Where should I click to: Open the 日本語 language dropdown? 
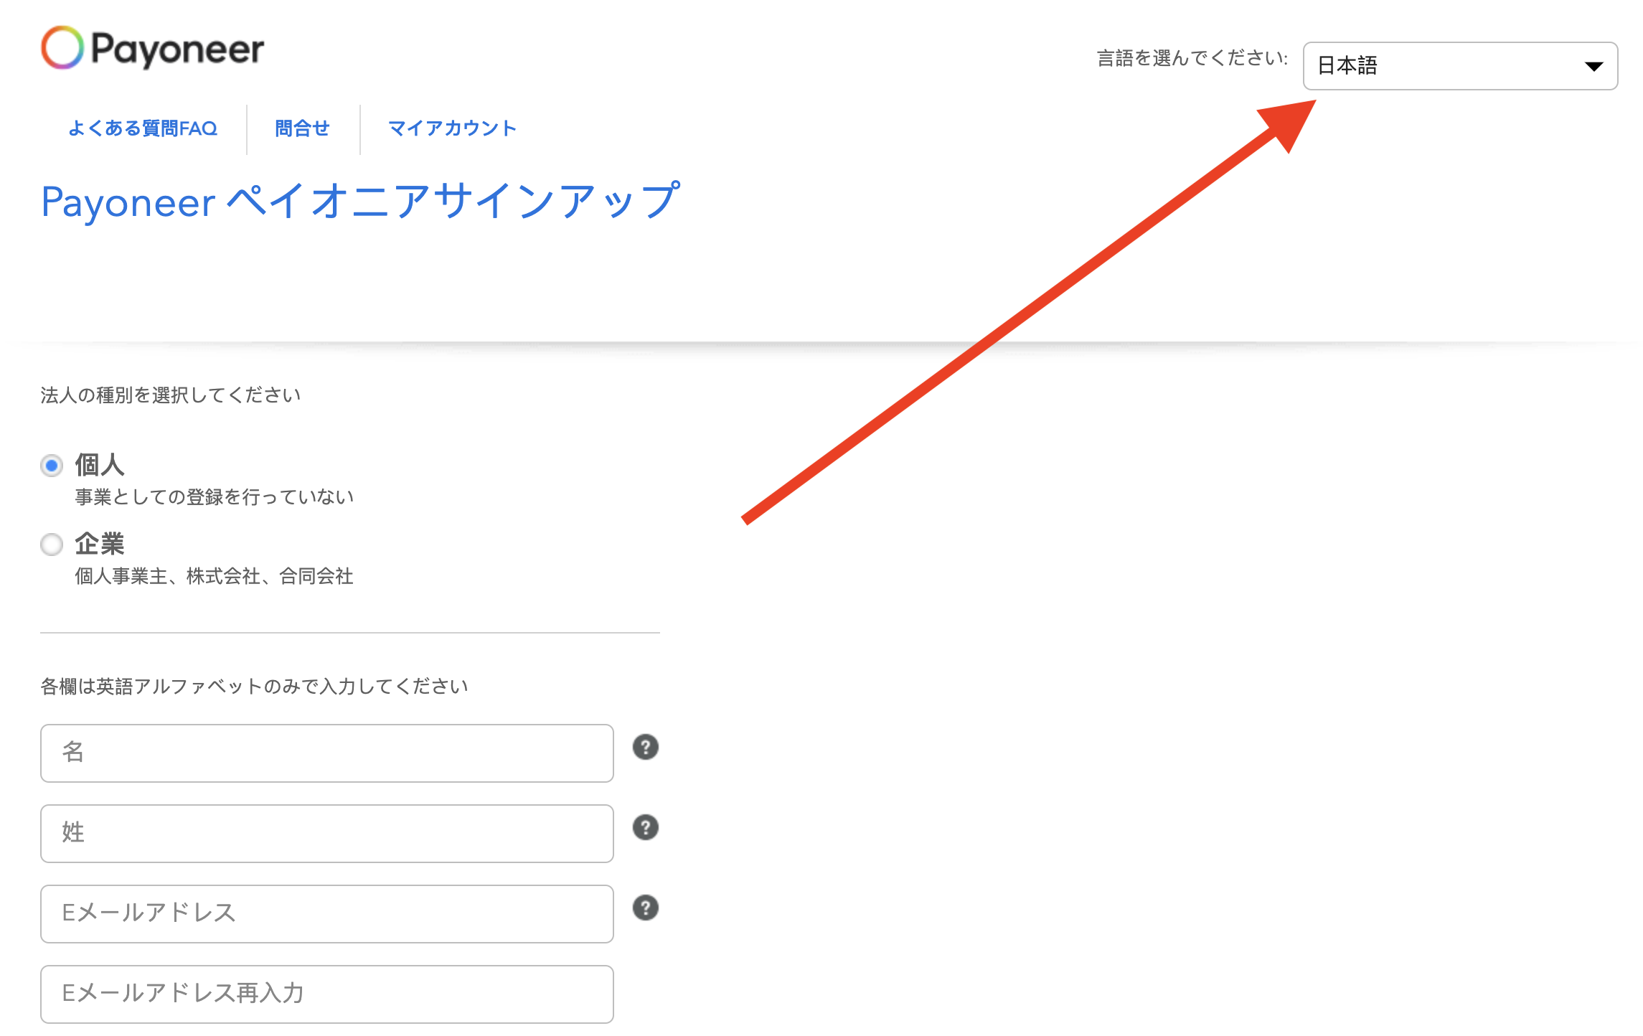pos(1460,66)
